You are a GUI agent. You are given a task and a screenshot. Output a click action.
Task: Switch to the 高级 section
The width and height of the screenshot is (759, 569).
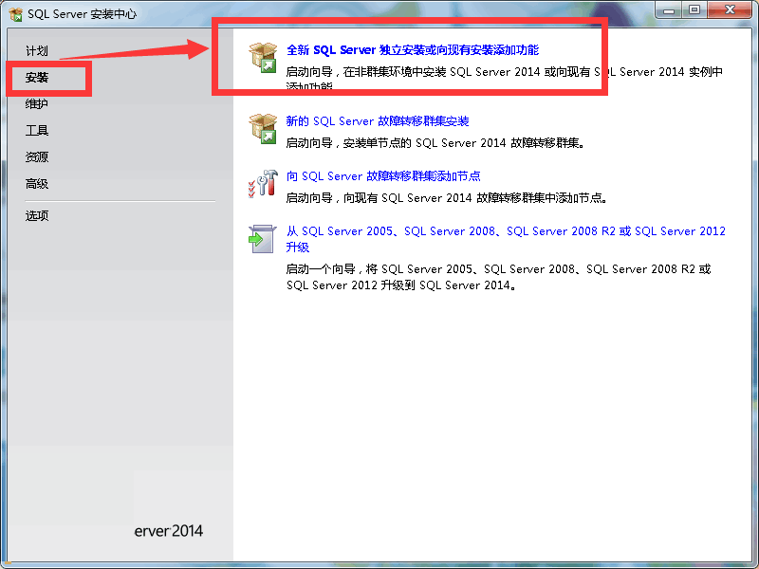[36, 183]
